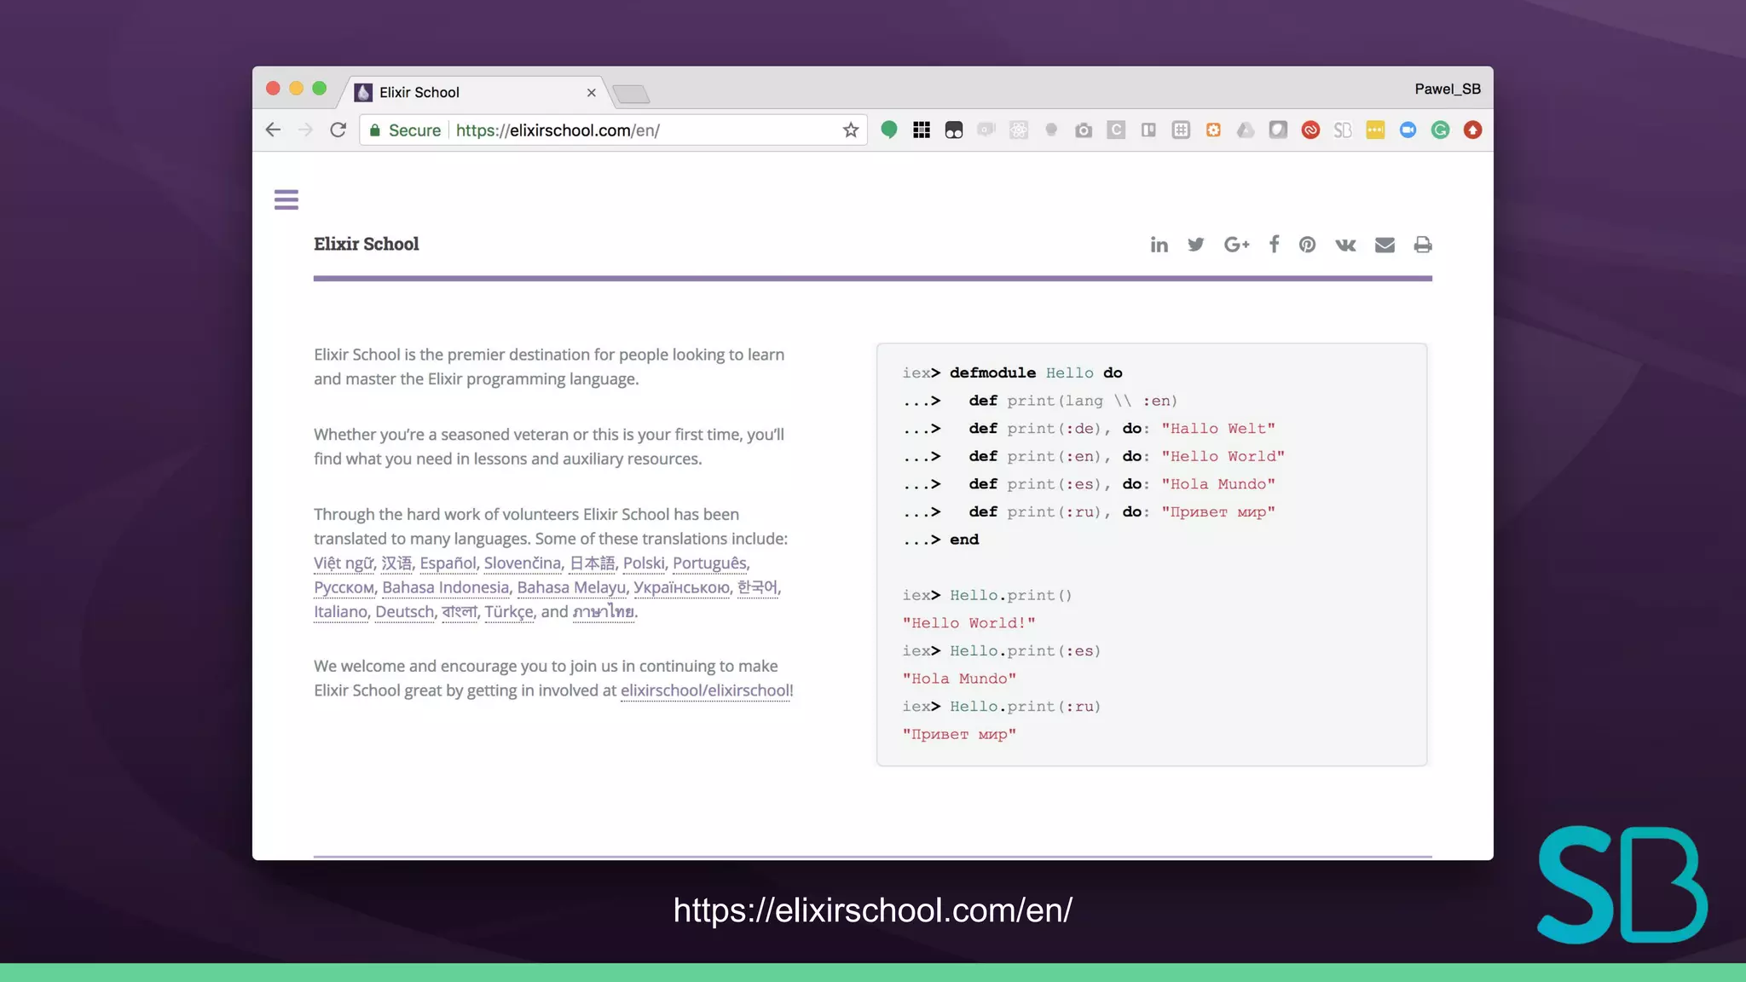Click the green Grammarly extension icon
Viewport: 1746px width, 982px height.
1440,130
